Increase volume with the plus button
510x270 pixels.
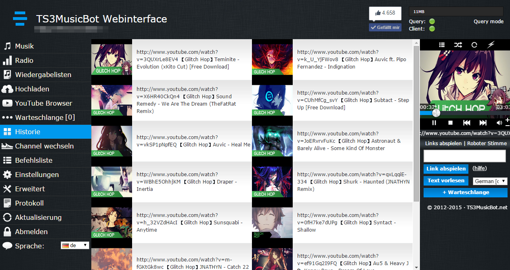[x=508, y=120]
